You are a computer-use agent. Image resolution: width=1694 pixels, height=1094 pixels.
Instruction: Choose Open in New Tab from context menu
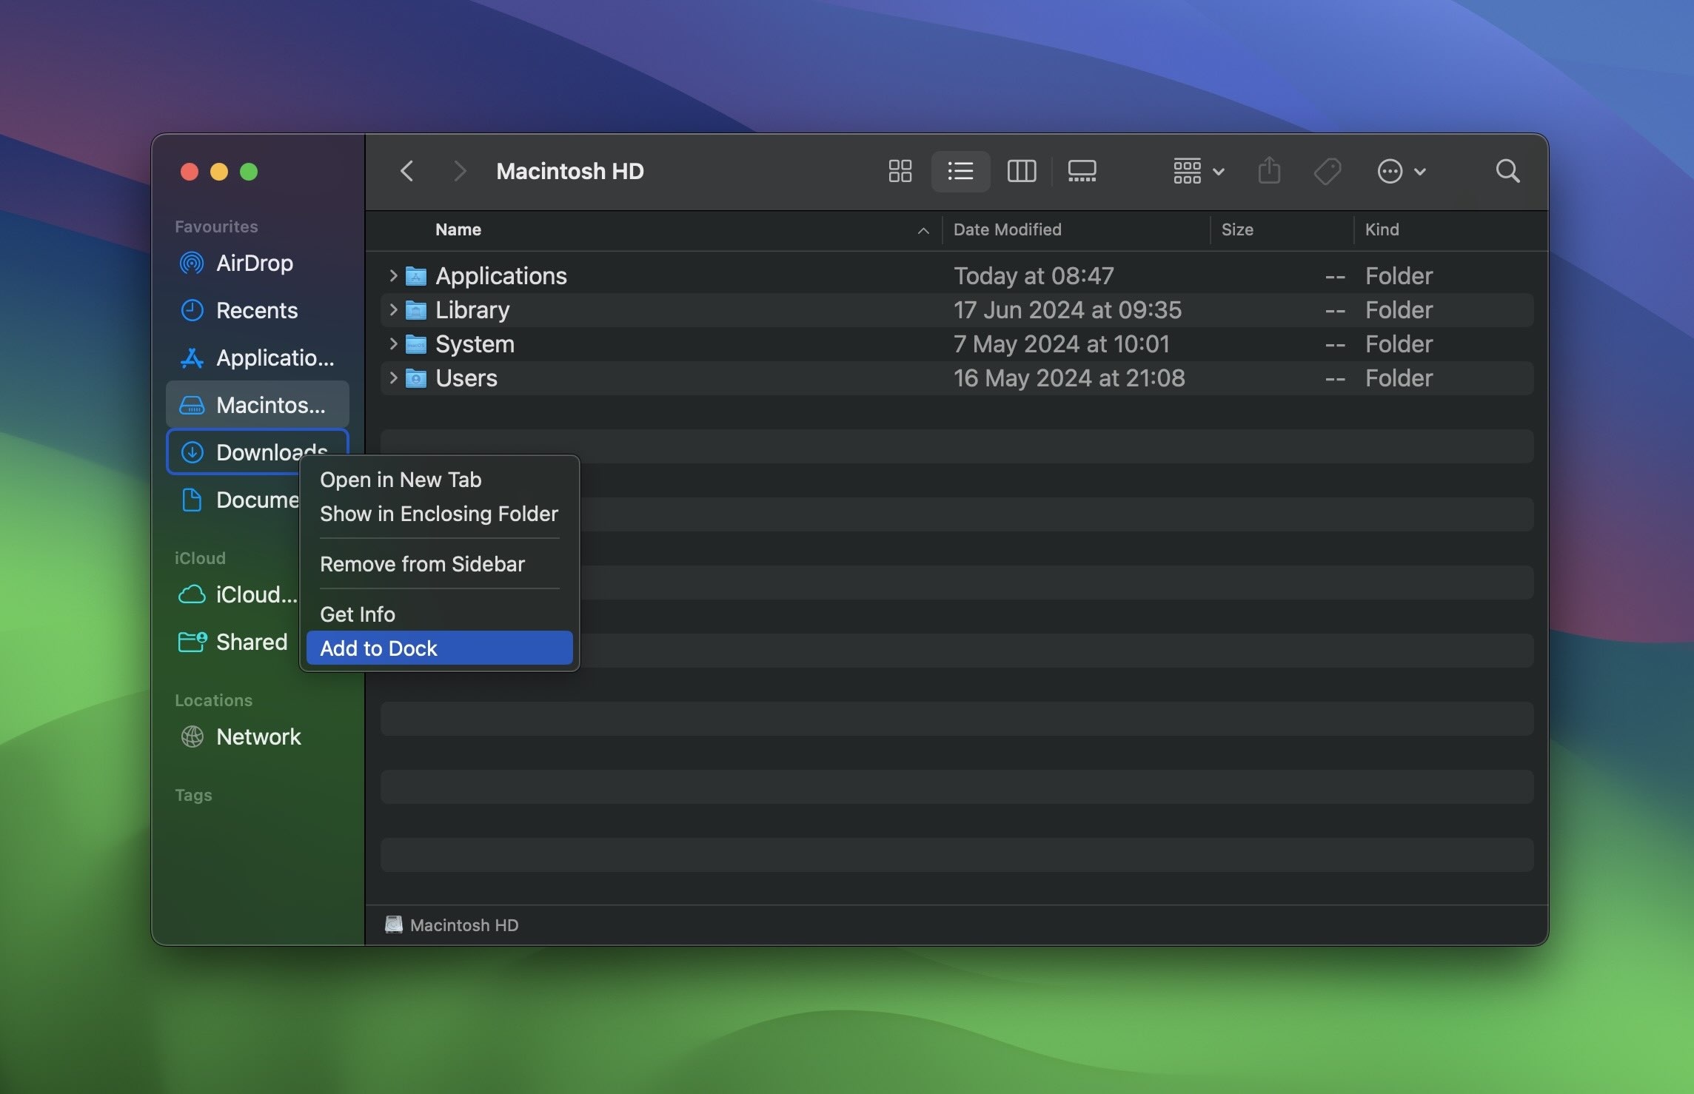[439, 480]
